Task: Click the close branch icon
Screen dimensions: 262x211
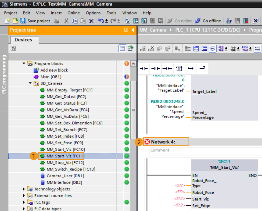Action: click(x=202, y=68)
